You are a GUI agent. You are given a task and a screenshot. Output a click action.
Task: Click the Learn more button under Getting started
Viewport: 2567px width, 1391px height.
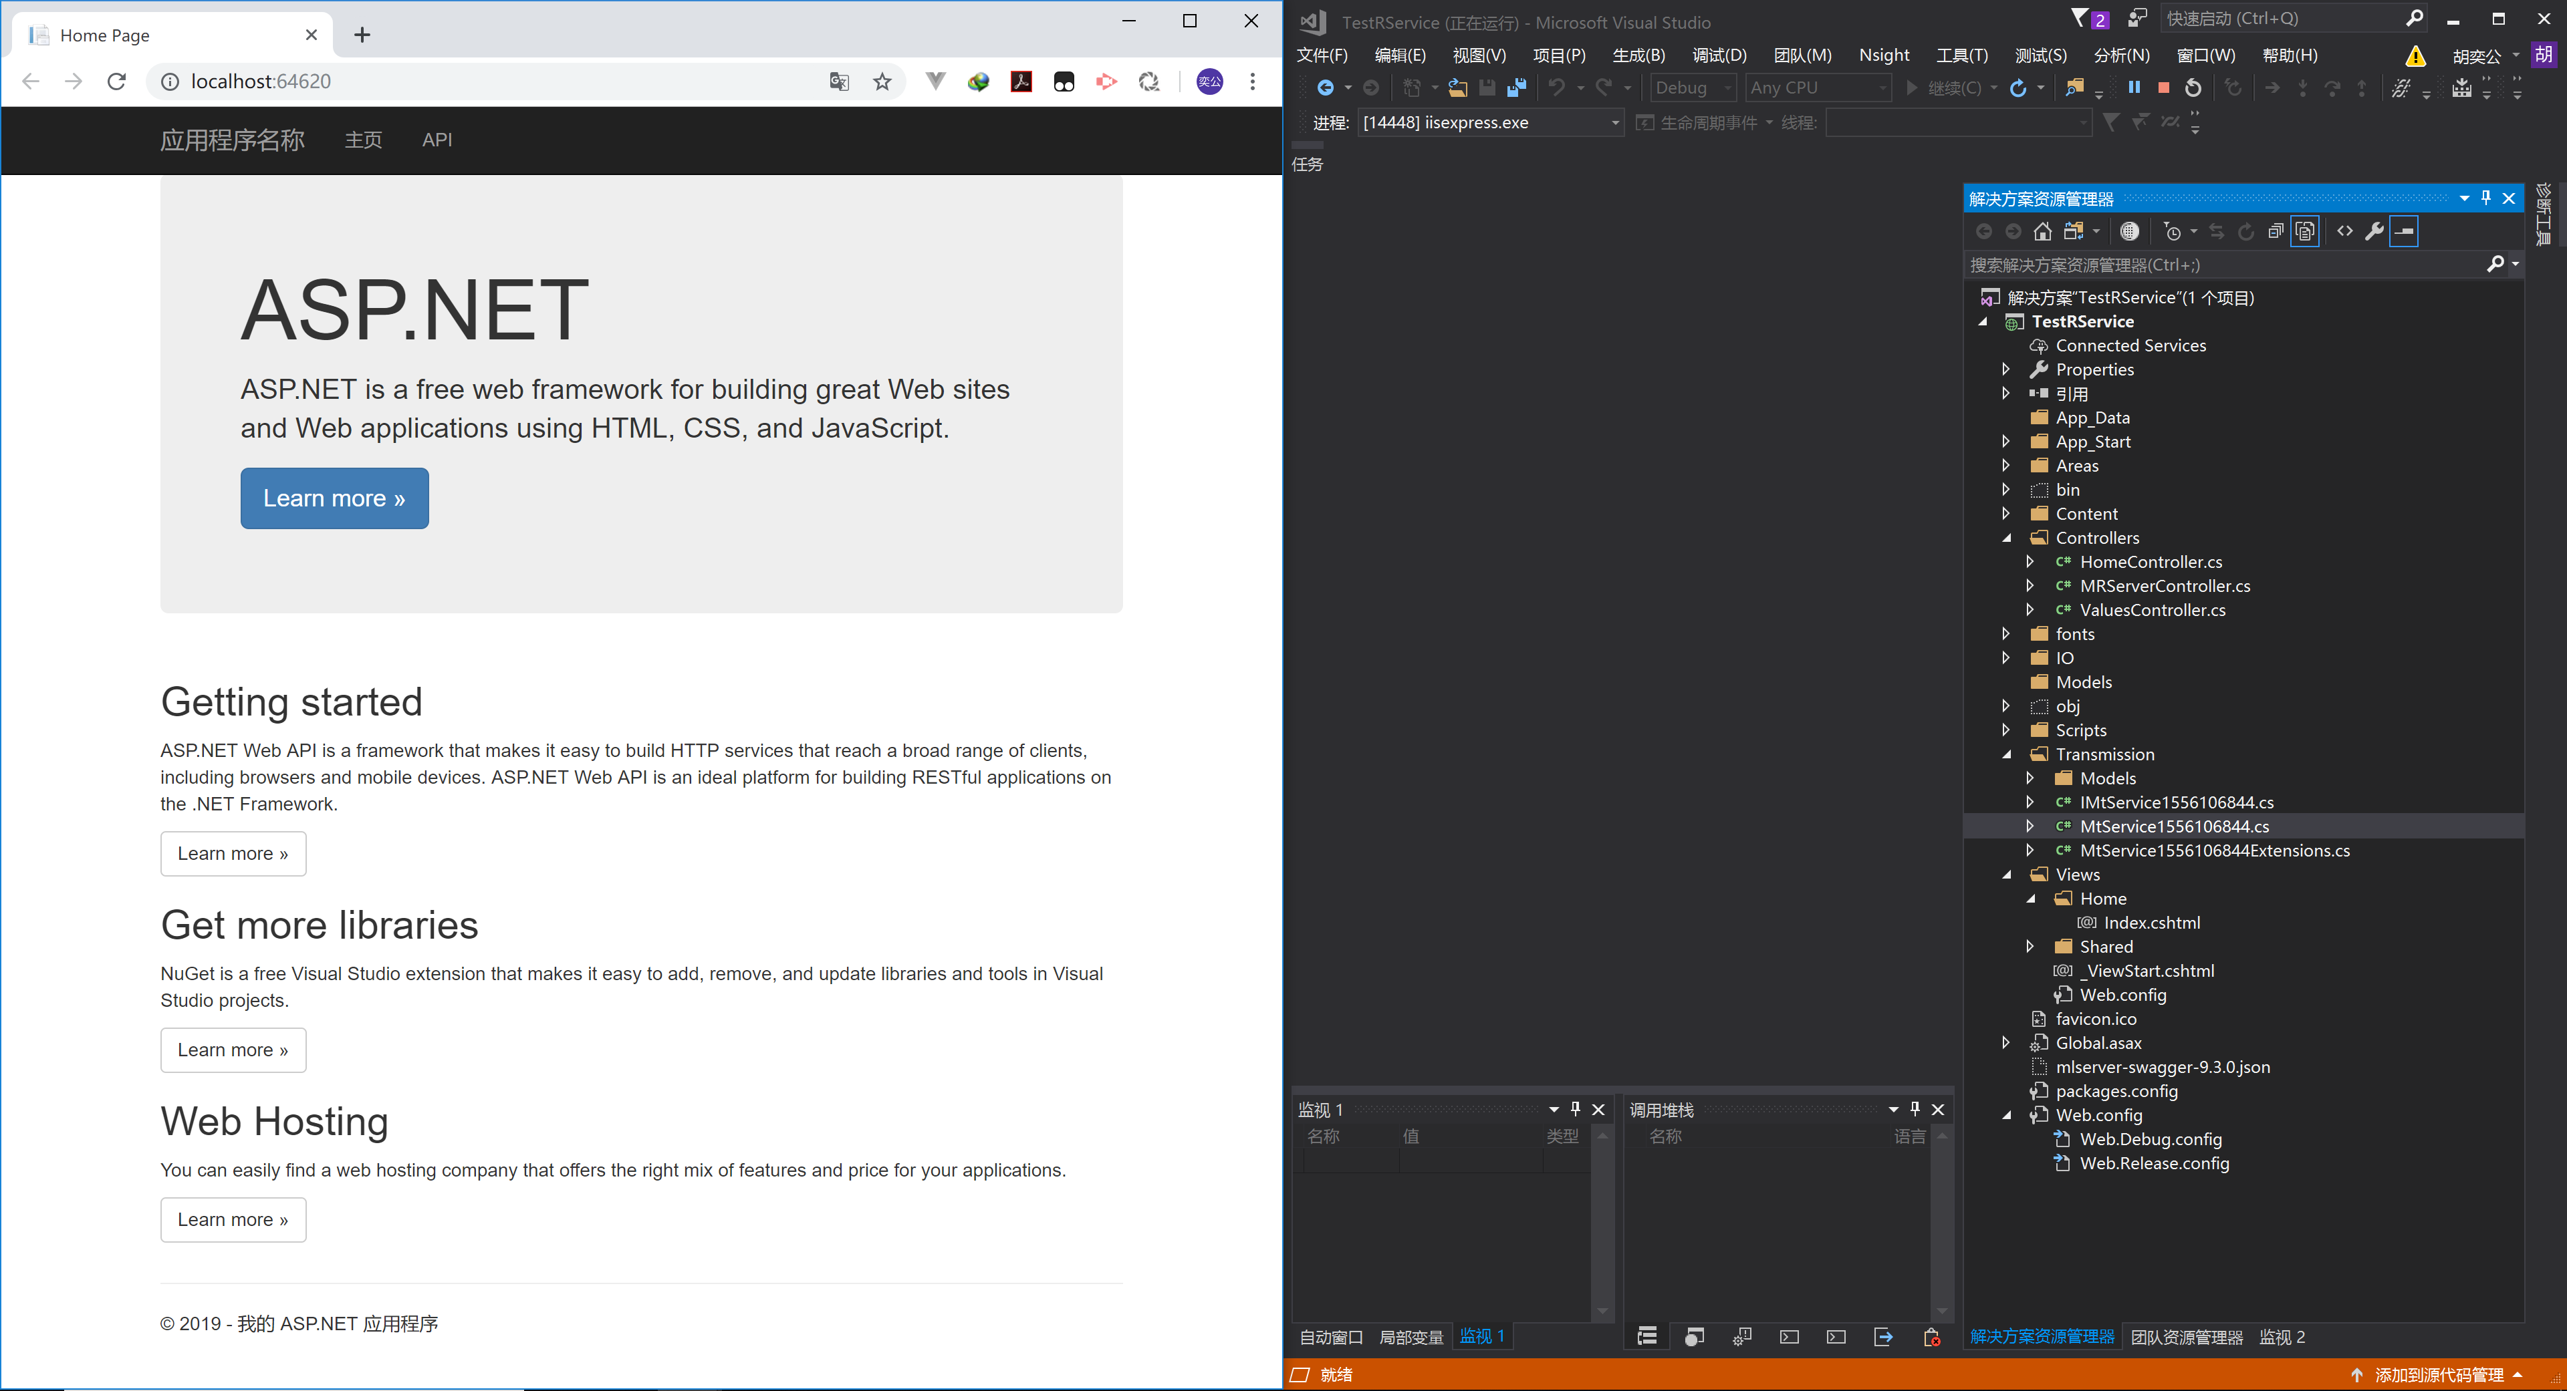pyautogui.click(x=232, y=853)
